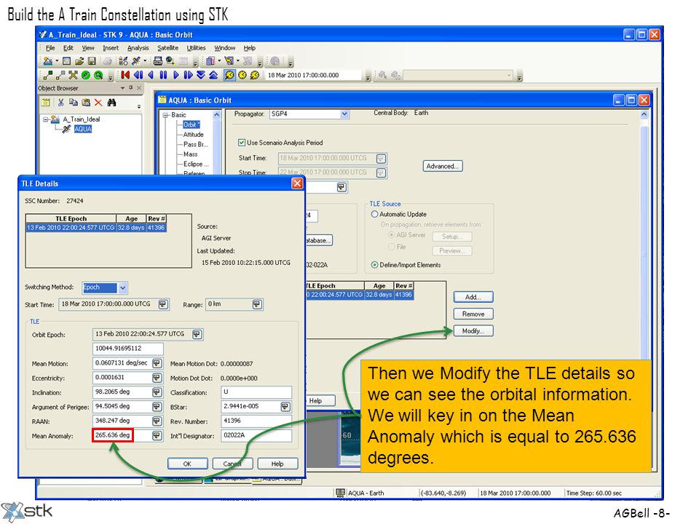Open the Object Browser panel options arrow
Image resolution: width=699 pixels, height=524 pixels.
(x=122, y=88)
